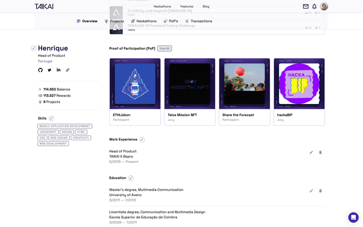Click the website link chain icon

68,70
